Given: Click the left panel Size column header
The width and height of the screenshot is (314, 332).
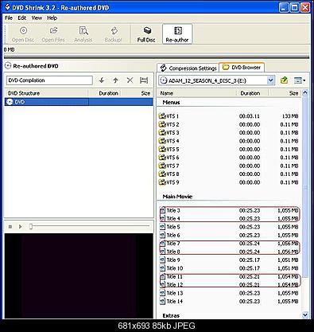Looking at the screenshot, I should tap(137, 93).
